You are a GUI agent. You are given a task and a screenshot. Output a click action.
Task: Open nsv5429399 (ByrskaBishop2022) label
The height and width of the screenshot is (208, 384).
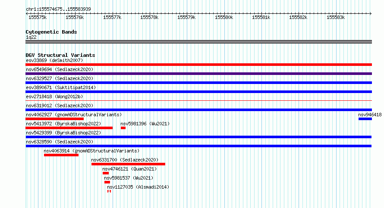pos(63,133)
